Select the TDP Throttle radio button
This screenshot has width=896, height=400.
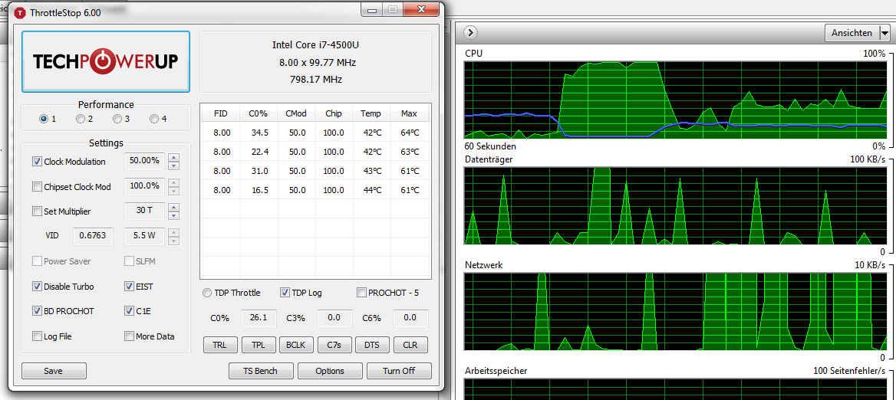207,293
